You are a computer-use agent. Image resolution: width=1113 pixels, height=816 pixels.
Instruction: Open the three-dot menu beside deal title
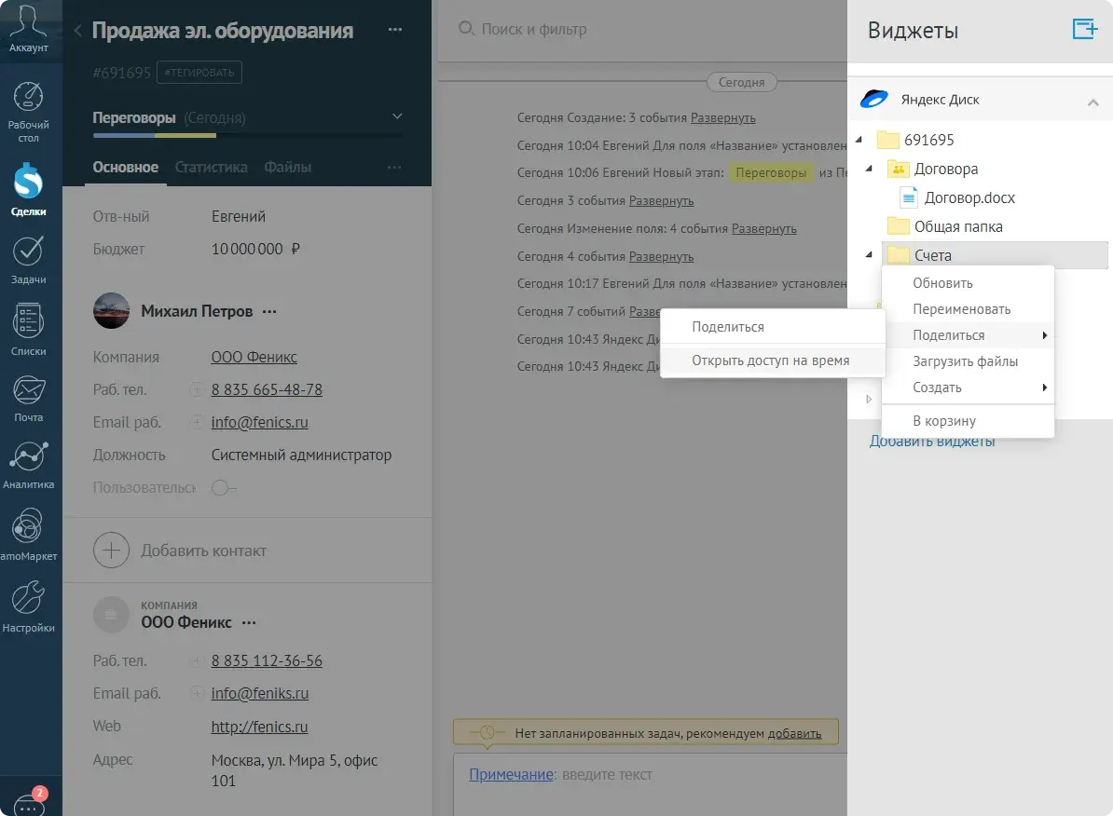395,30
